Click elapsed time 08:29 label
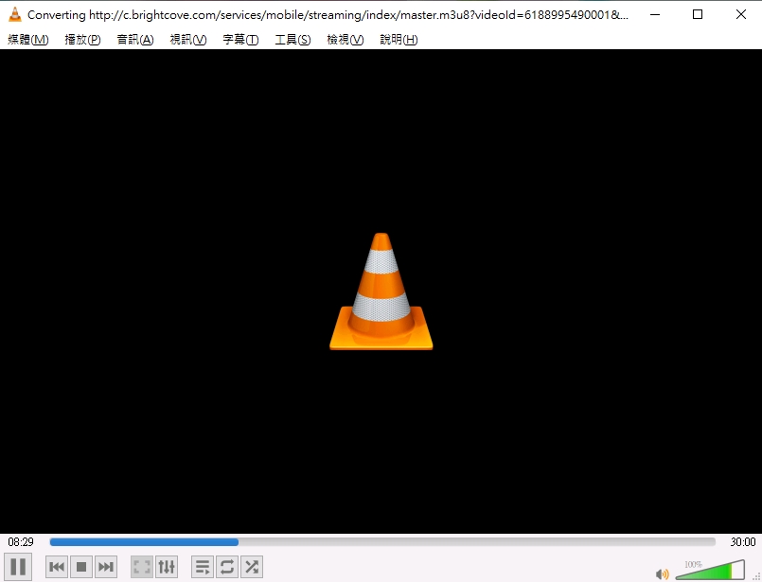The height and width of the screenshot is (582, 762). point(21,541)
